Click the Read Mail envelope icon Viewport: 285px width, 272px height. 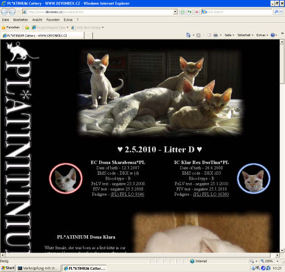pos(209,35)
